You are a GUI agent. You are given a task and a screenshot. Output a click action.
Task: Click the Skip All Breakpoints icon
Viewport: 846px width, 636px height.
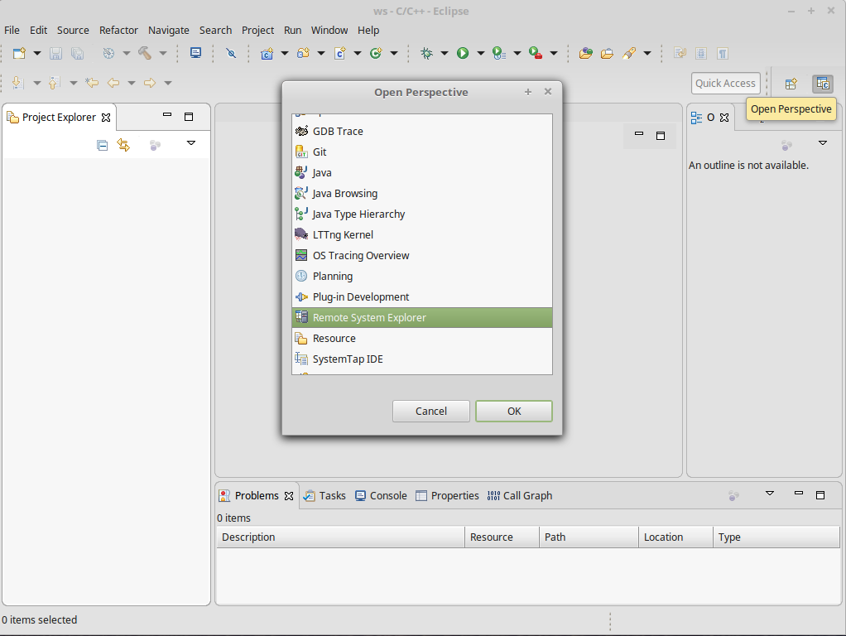[231, 53]
